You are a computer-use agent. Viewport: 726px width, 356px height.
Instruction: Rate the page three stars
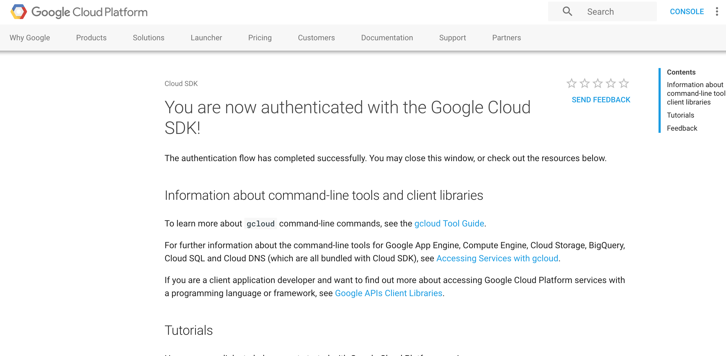click(598, 84)
